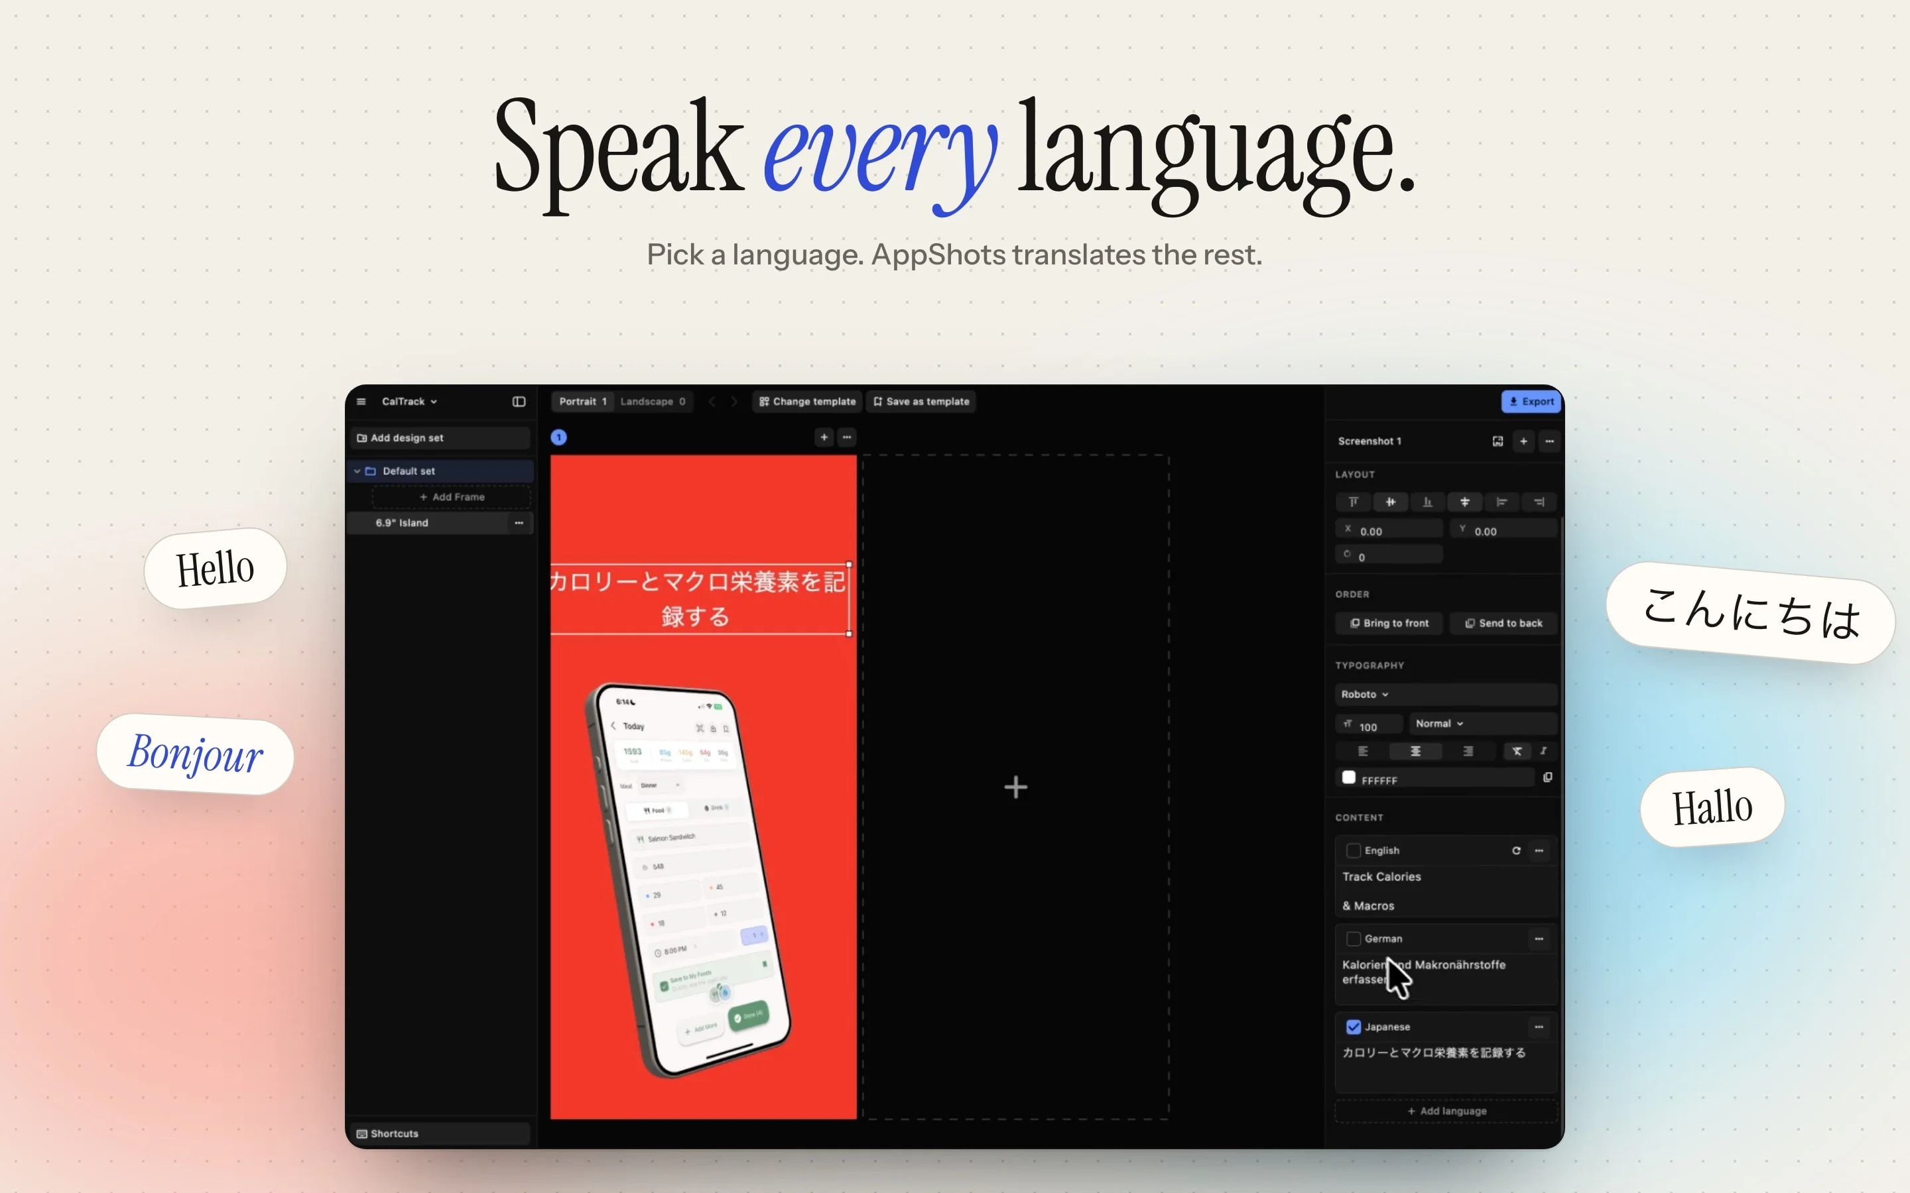1910x1193 pixels.
Task: Uncheck the Japanese language checkbox
Action: click(x=1354, y=1027)
